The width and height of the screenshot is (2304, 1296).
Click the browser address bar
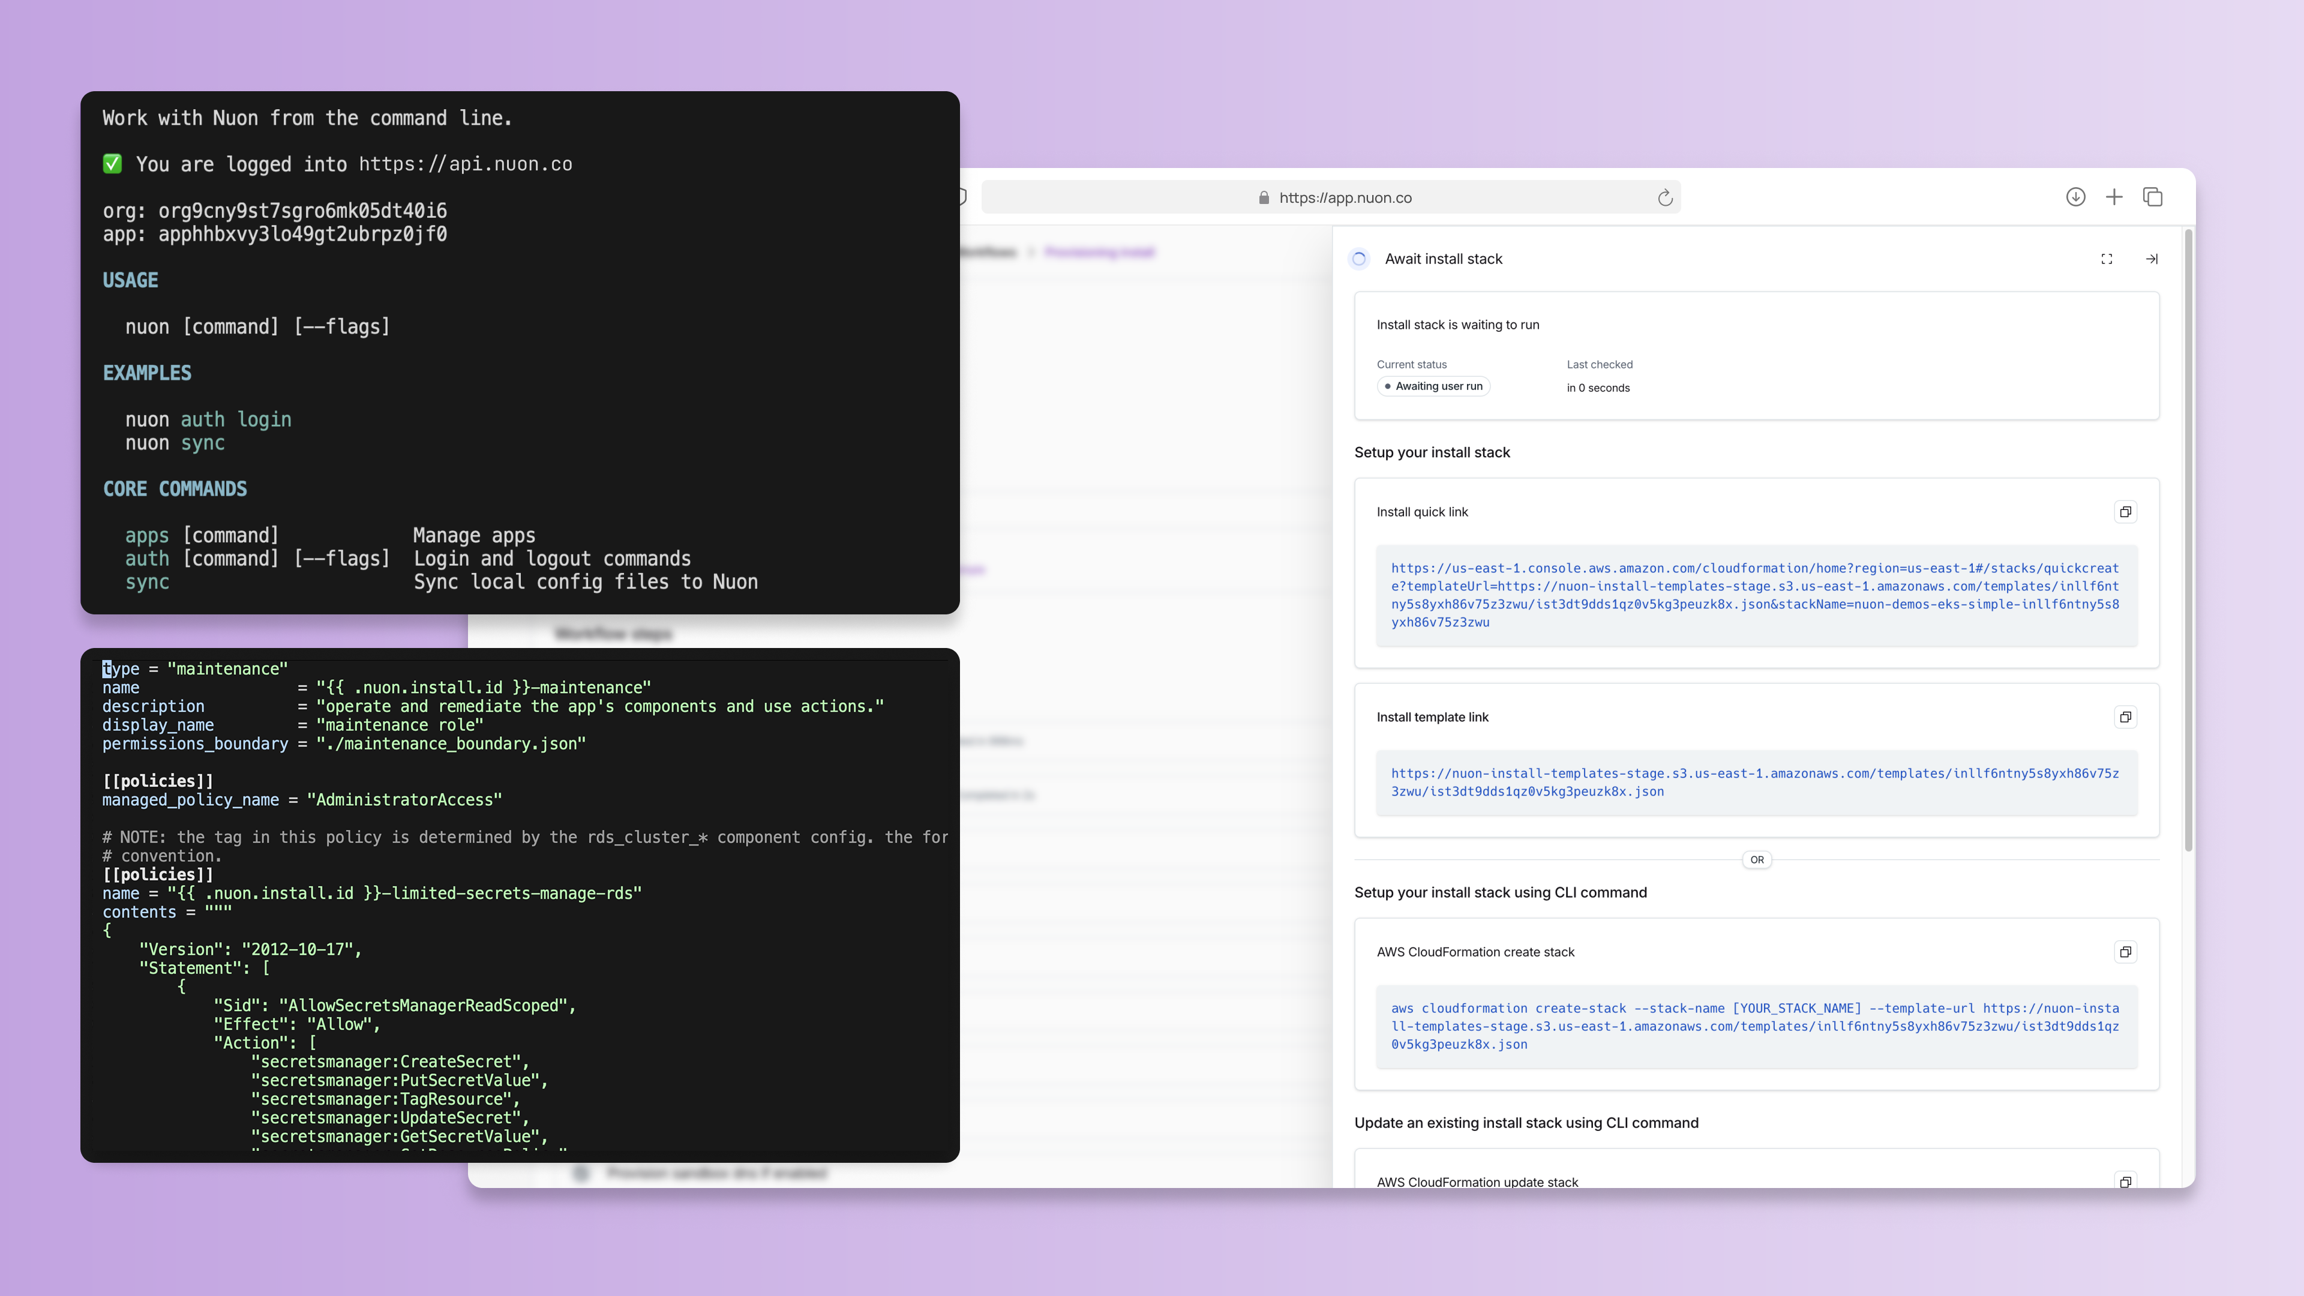tap(1331, 197)
